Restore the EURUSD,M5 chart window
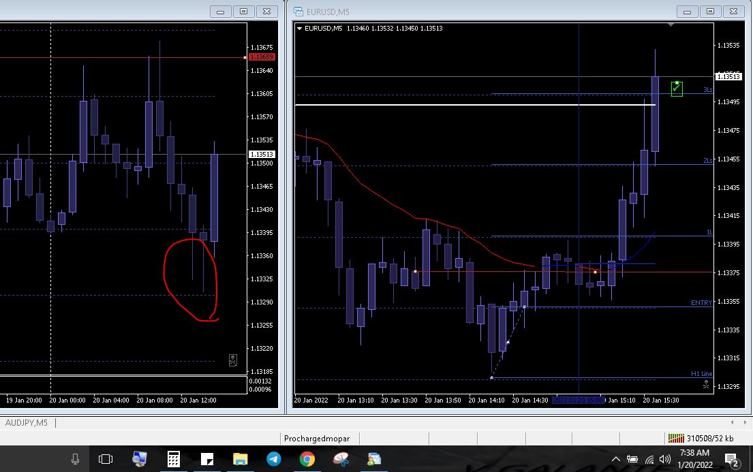Screen dimensions: 753x472 click(x=710, y=12)
